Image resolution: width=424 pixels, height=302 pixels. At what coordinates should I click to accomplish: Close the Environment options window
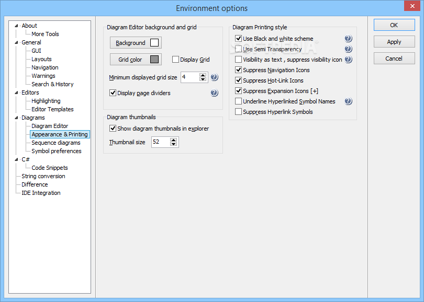[412, 6]
